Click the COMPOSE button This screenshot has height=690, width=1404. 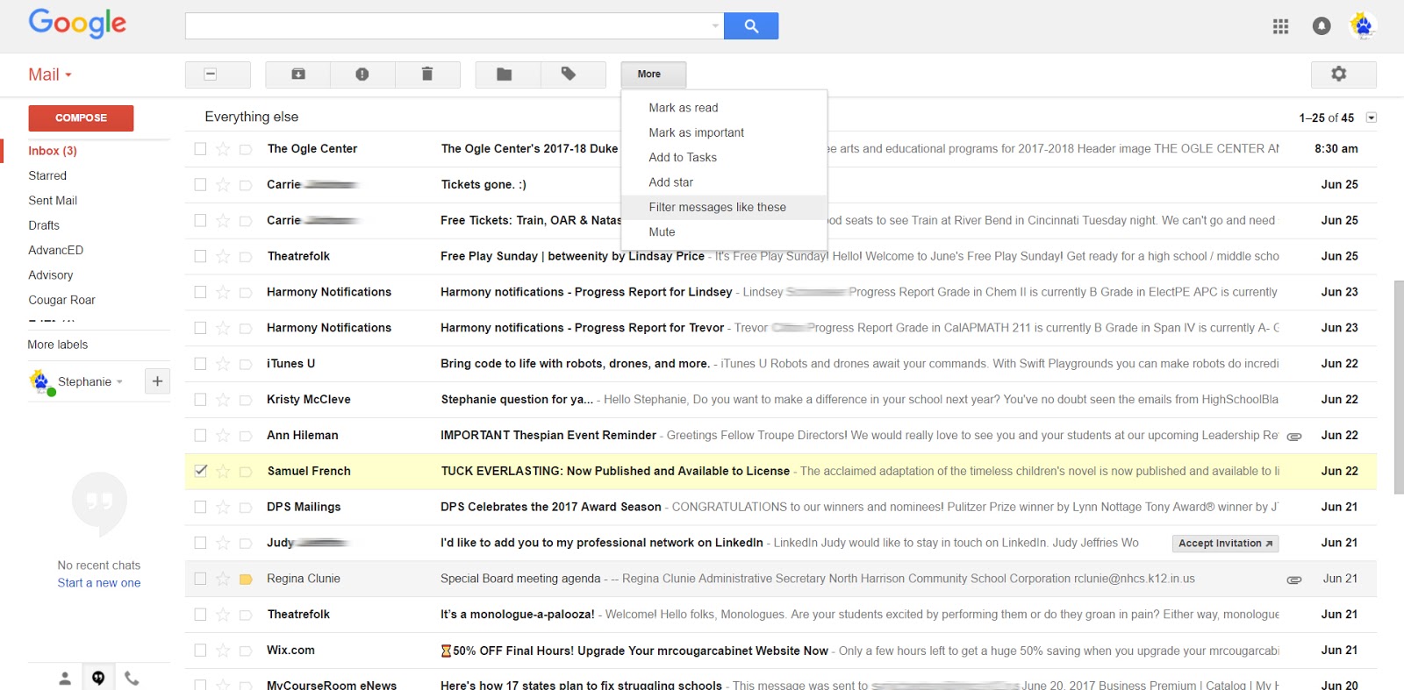click(81, 118)
